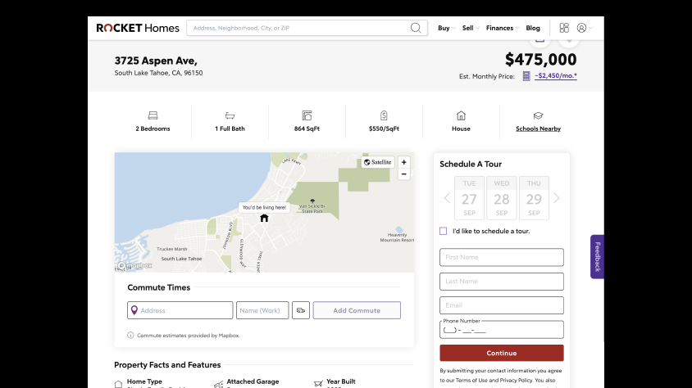Open the account dropdown chevron

point(590,28)
